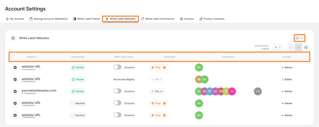Viewport: 319px width, 127px height.
Task: Enable White Label Theme toggle in first row
Action: tap(117, 67)
